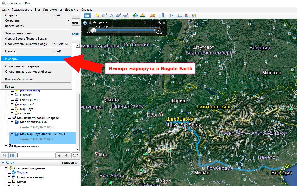
Task: Uncheck the маршрут1 checkbox
Action: click(x=12, y=104)
